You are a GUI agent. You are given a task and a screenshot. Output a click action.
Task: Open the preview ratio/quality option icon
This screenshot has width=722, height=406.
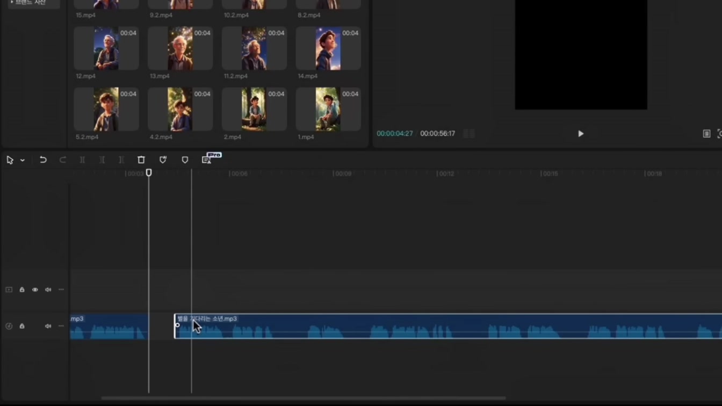(706, 134)
